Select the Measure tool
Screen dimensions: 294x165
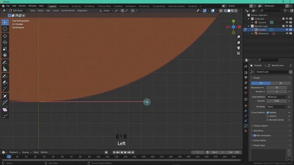click(x=5, y=69)
